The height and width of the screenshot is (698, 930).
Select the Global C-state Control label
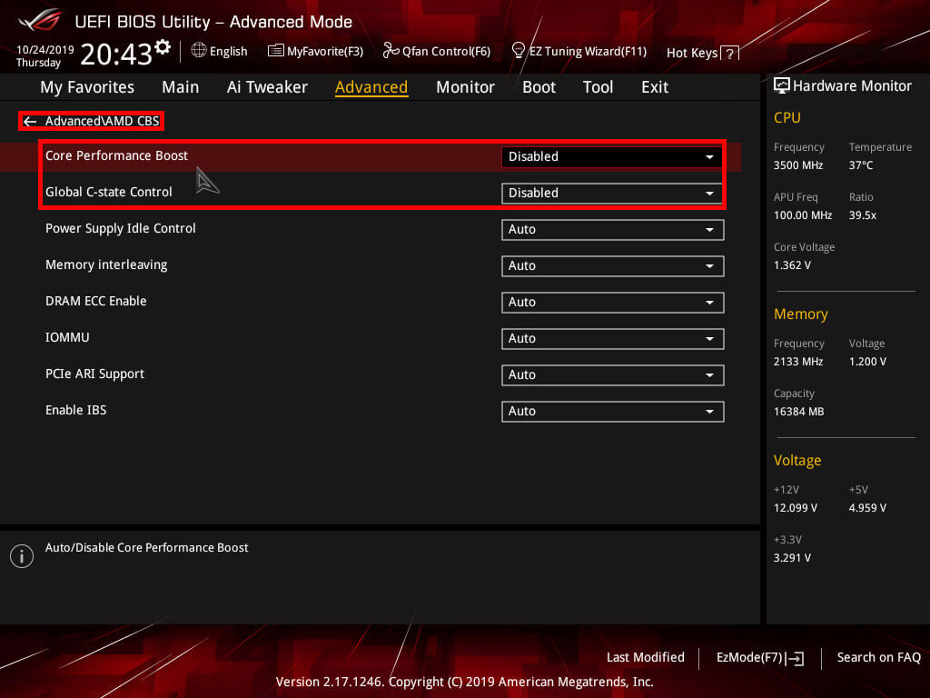(109, 193)
